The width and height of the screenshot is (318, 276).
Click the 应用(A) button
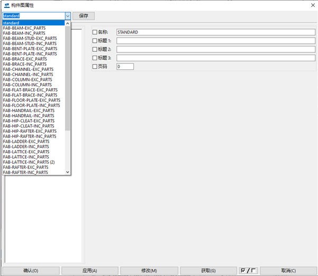90,271
